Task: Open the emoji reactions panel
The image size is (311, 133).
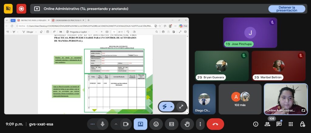Action: click(x=156, y=124)
